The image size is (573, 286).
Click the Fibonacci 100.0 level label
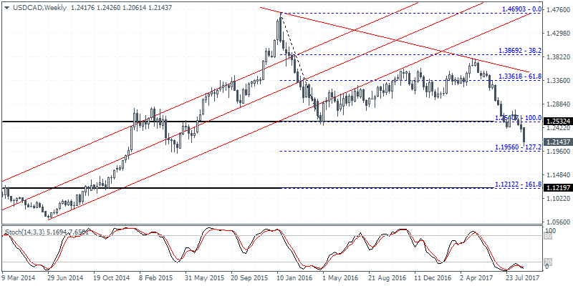point(518,118)
